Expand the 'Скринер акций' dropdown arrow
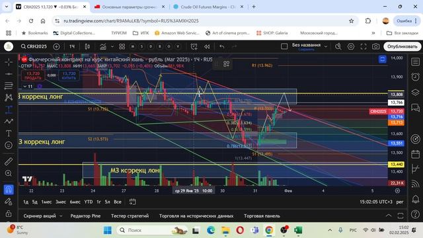The width and height of the screenshot is (423, 238). click(x=61, y=216)
